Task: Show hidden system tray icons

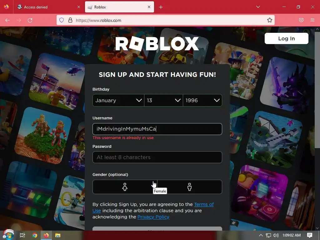Action: [261, 235]
